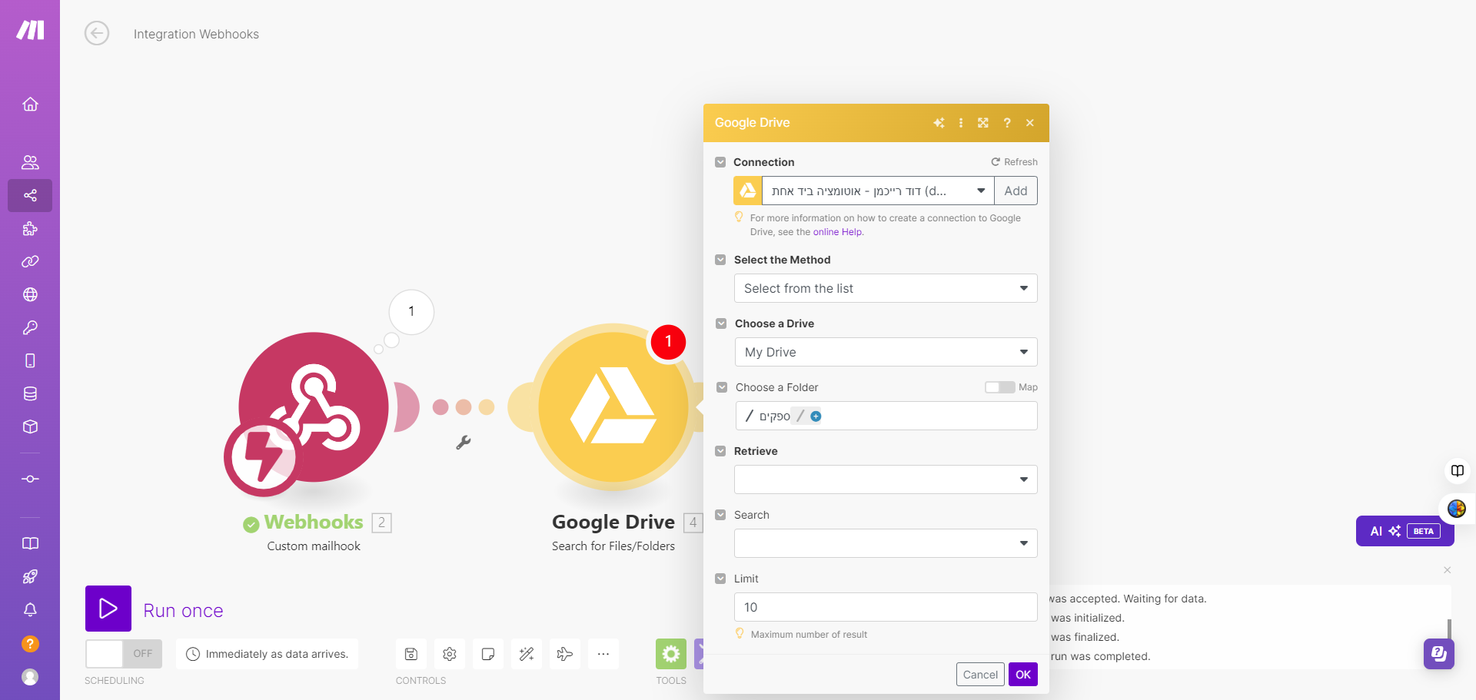Screen dimensions: 1476x700
Task: Click the Auto-align magic wand icon
Action: [527, 654]
